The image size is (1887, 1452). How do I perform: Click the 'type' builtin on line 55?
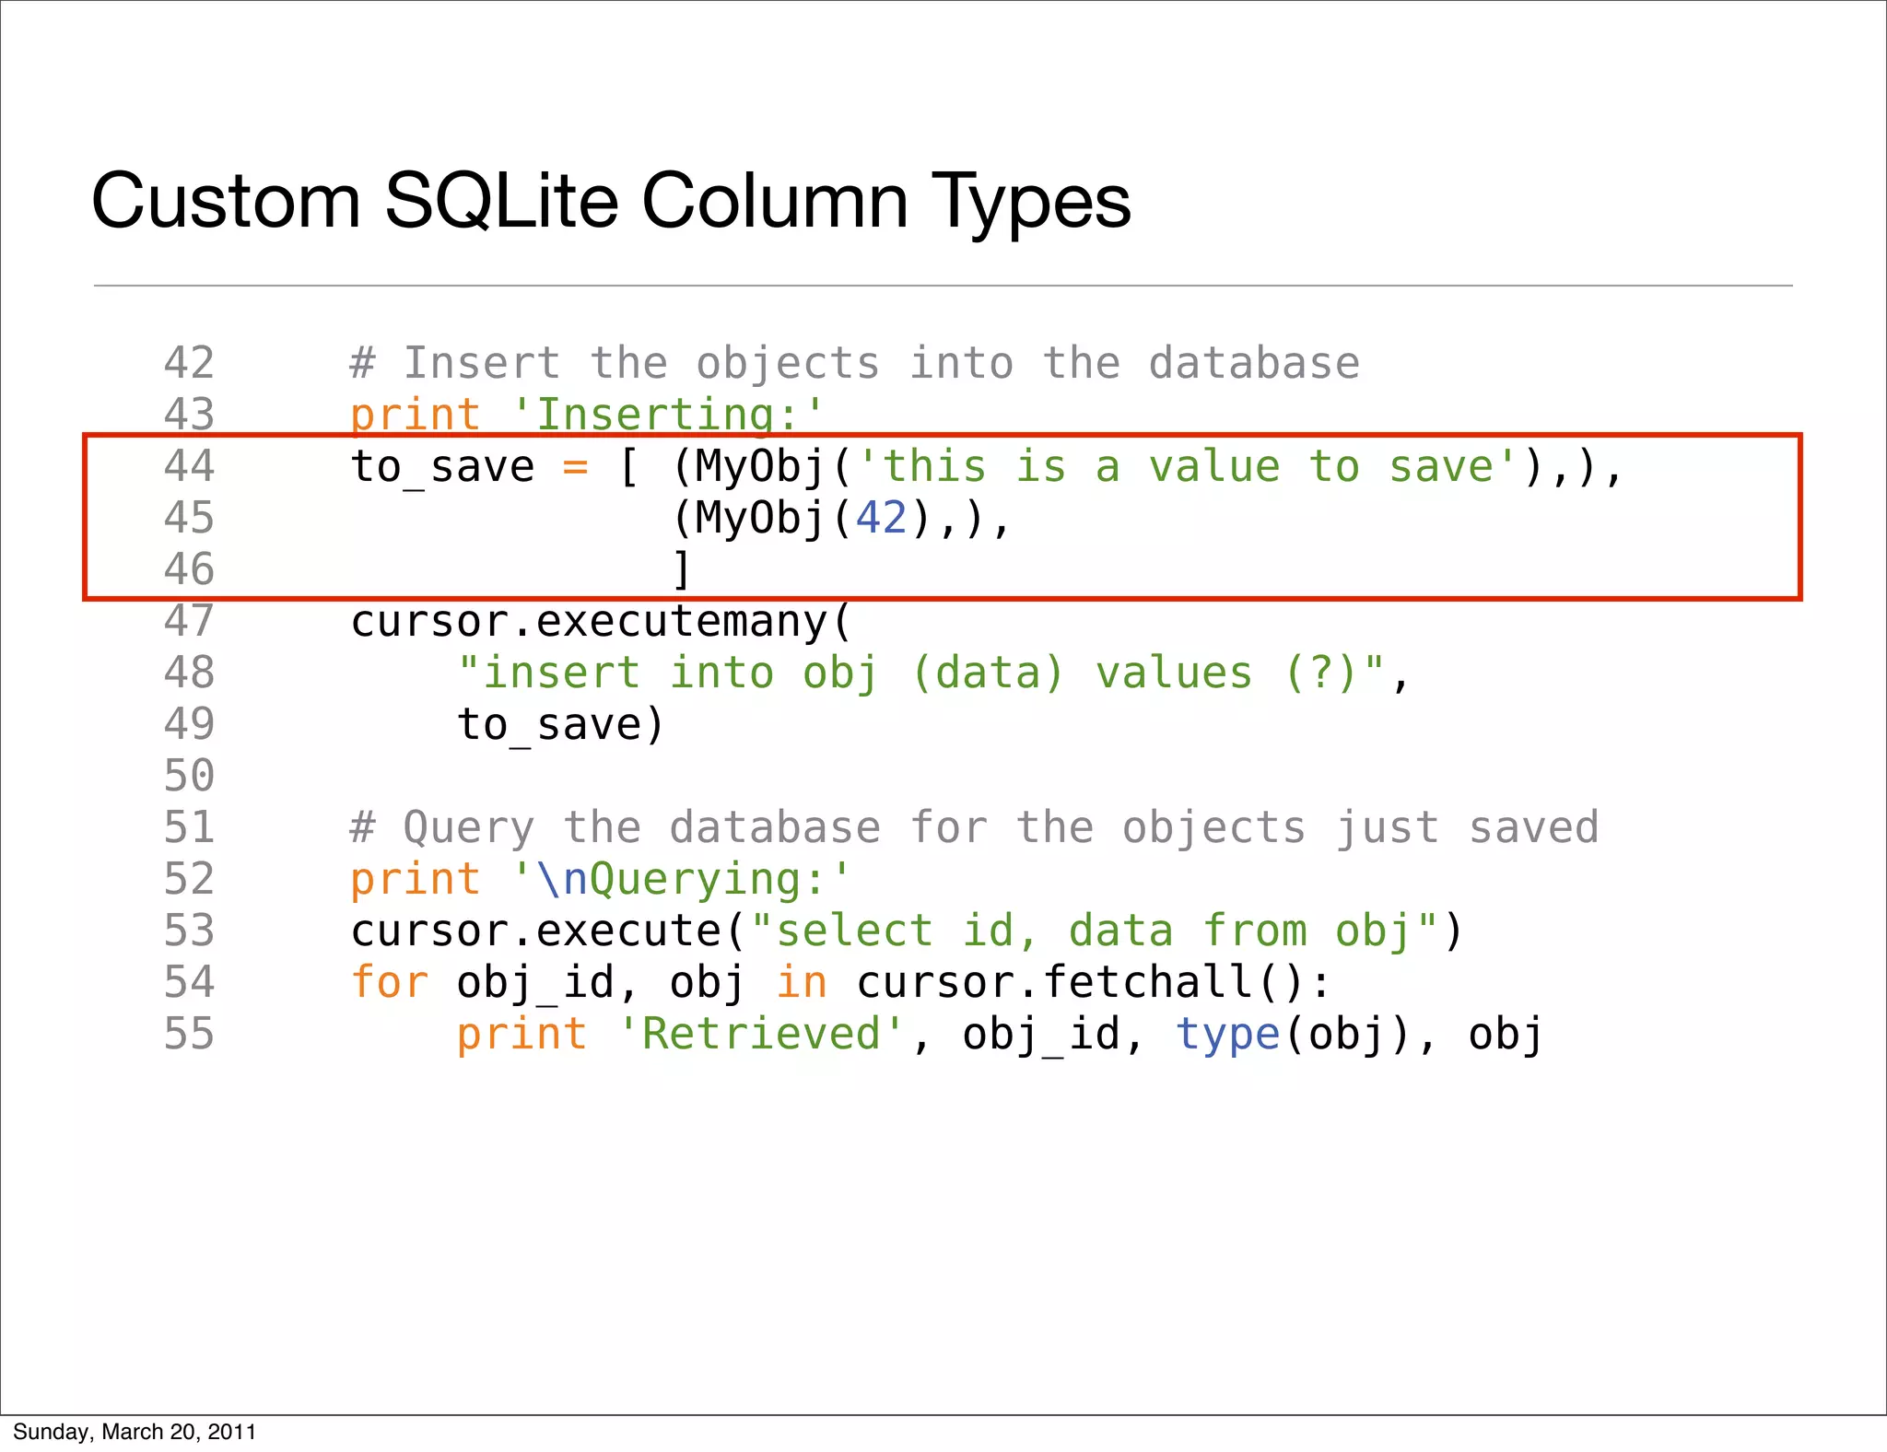1228,1036
